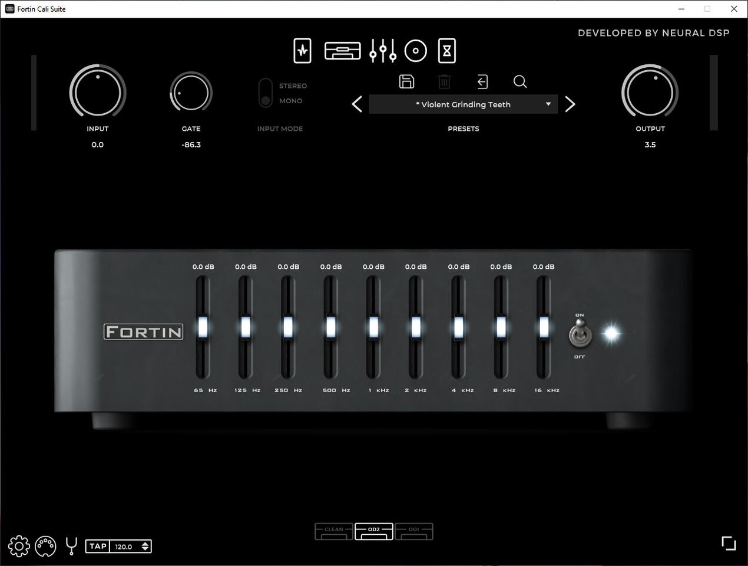Click the MONO label
This screenshot has width=748, height=566.
point(291,101)
